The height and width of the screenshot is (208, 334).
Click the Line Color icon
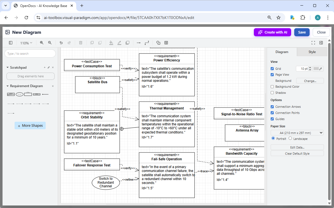[119, 43]
